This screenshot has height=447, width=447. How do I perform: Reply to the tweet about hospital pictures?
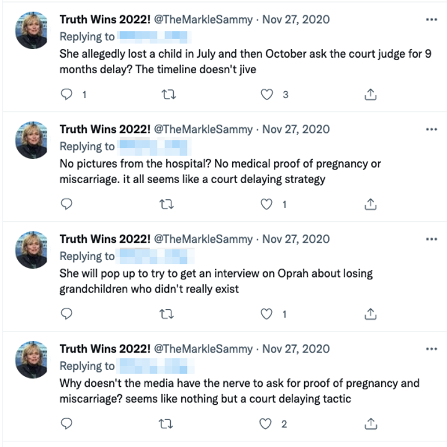(68, 204)
